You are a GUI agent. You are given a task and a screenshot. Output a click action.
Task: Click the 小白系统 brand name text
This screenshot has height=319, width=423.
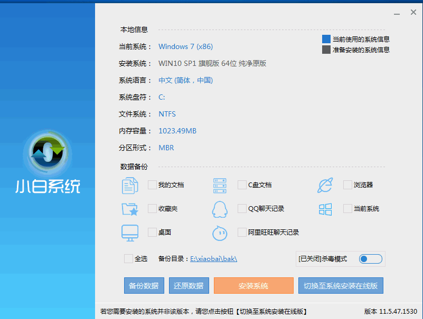coord(48,187)
